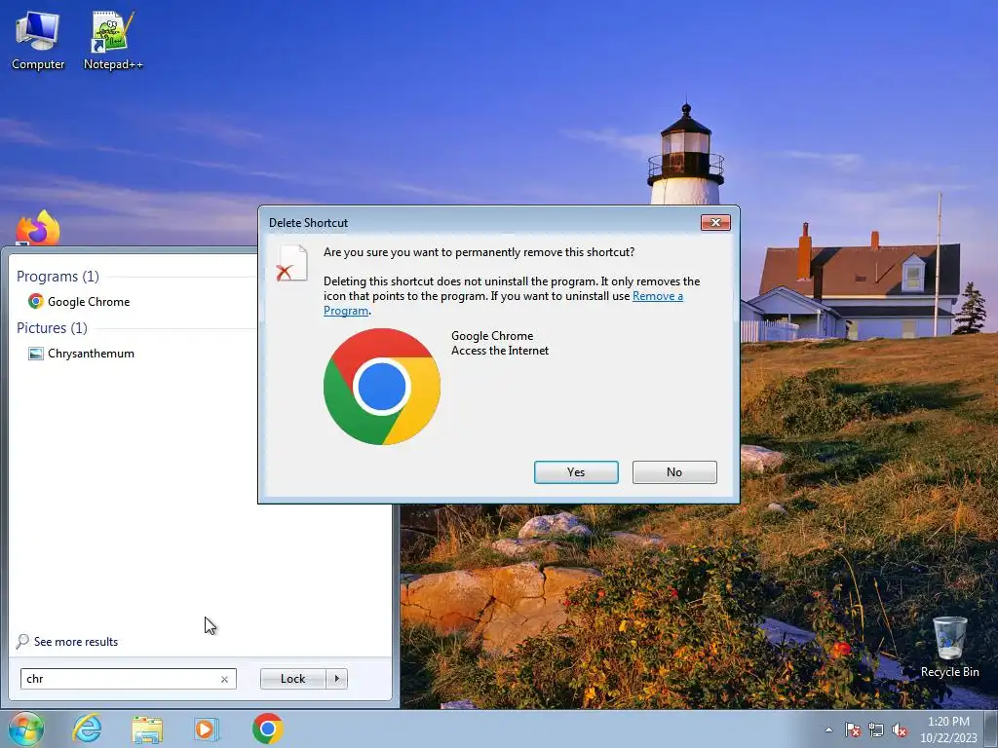Click the Google Chrome name text in dialog
This screenshot has height=748, width=998.
pos(492,336)
